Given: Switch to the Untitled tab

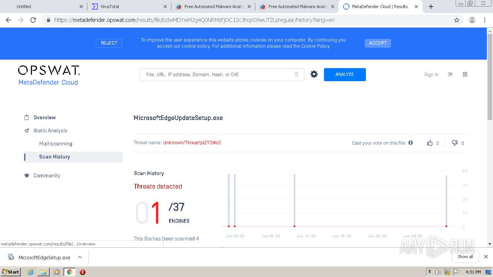Looking at the screenshot, I should [x=45, y=7].
